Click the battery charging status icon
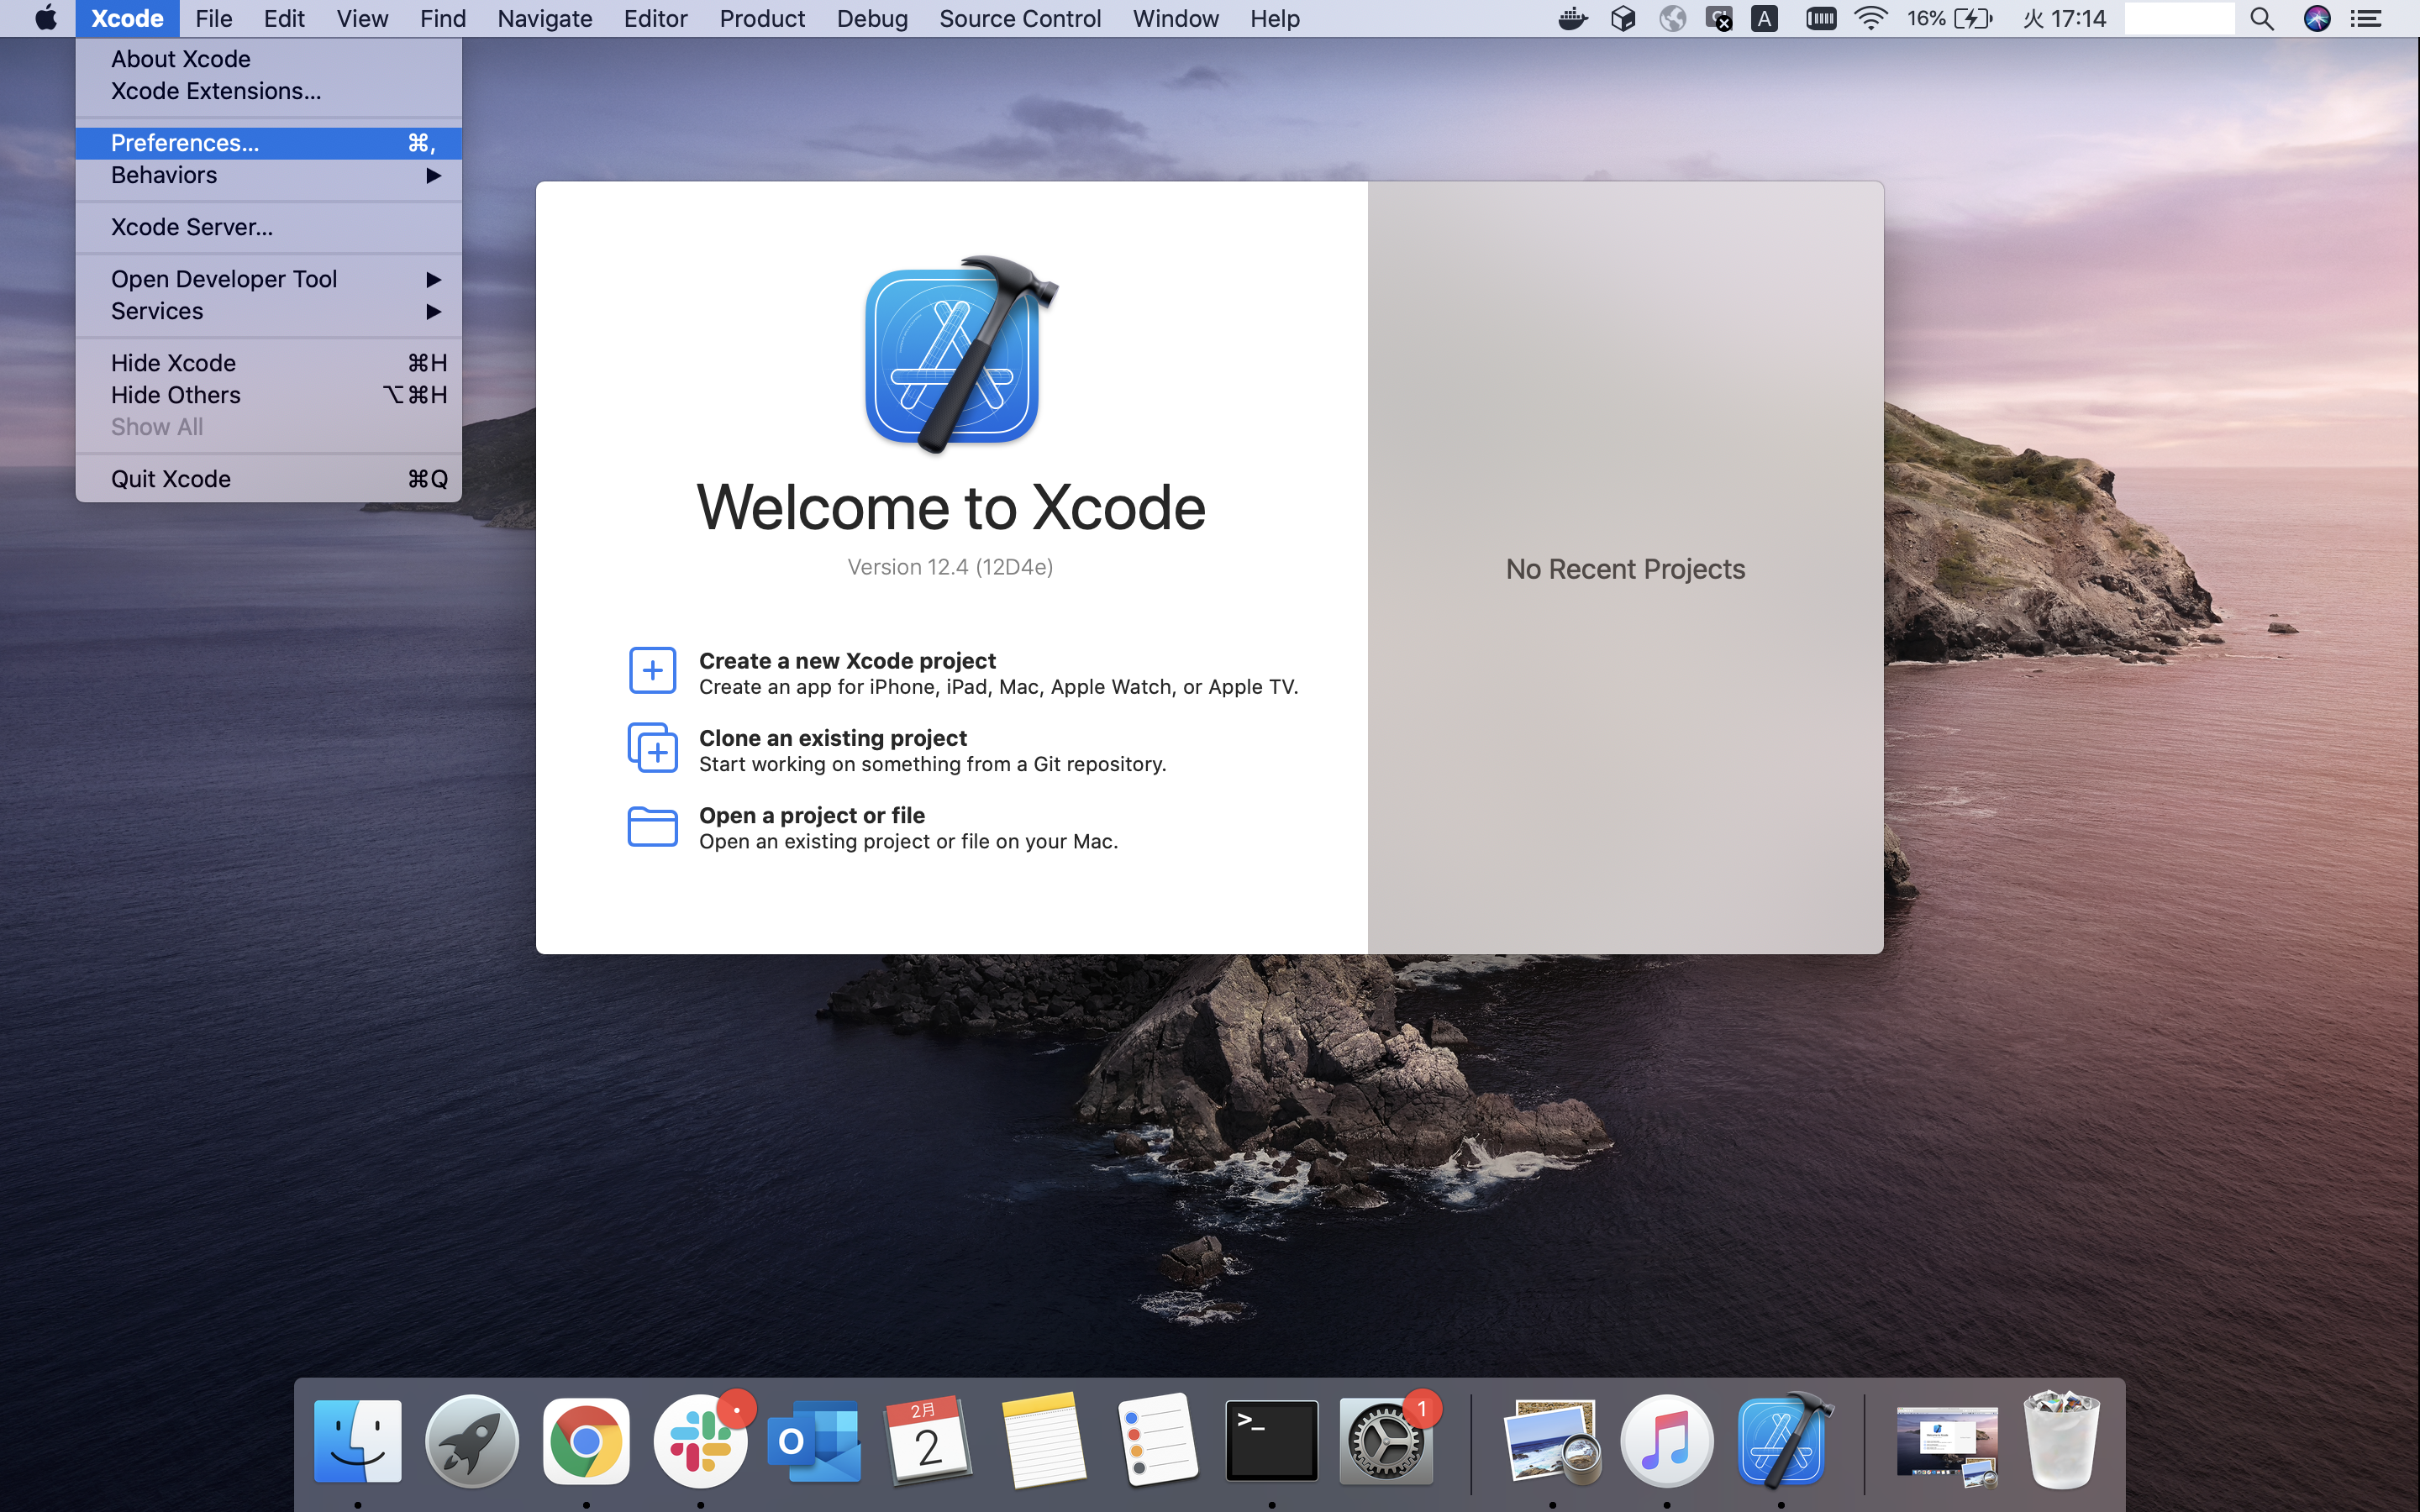 click(1973, 18)
